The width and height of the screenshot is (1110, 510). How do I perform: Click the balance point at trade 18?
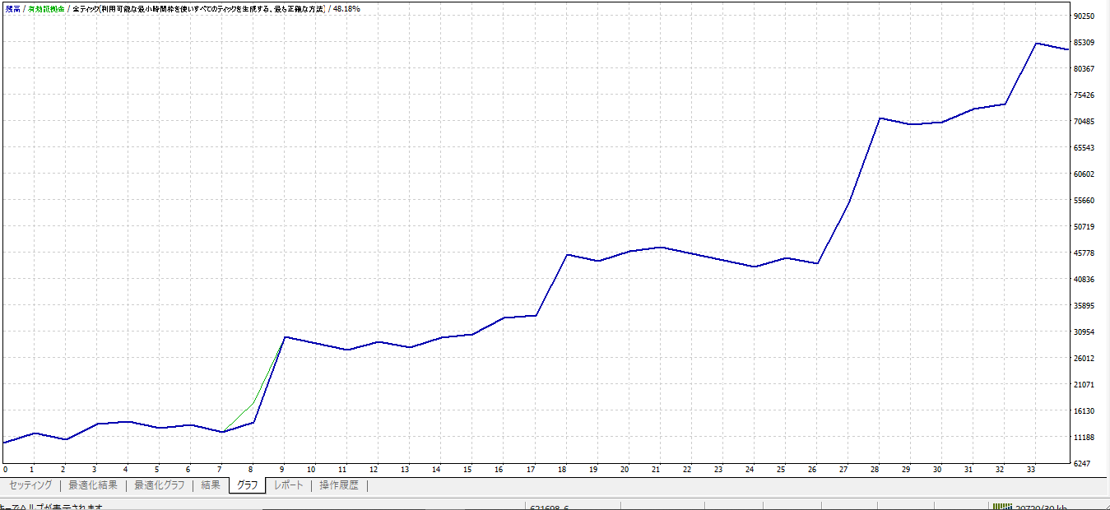(568, 255)
